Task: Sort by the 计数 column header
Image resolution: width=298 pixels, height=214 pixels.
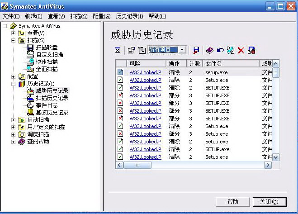Action: point(194,63)
